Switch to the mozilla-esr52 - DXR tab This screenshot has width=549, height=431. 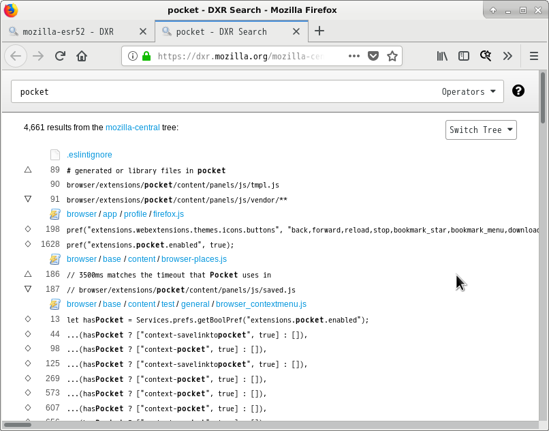[78, 31]
